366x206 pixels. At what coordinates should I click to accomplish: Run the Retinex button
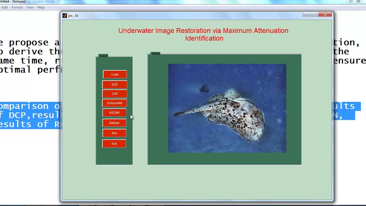click(114, 123)
